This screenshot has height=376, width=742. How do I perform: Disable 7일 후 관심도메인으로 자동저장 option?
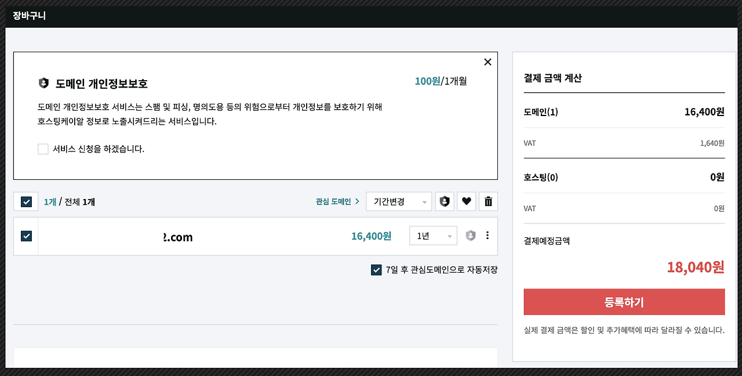(376, 270)
